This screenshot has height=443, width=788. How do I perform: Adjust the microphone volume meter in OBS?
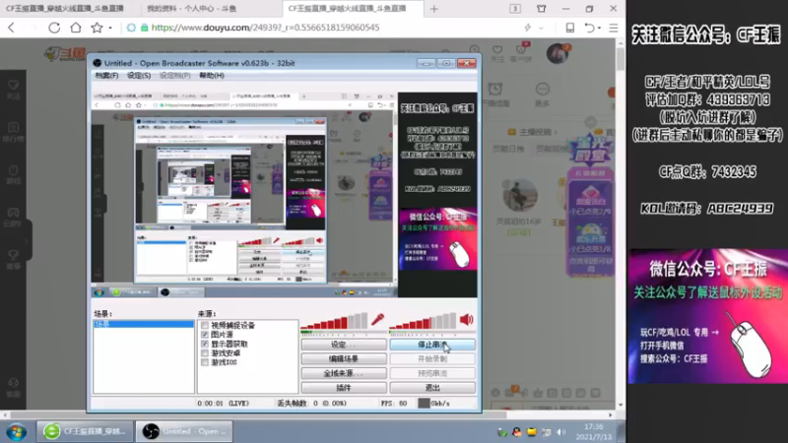tap(334, 321)
